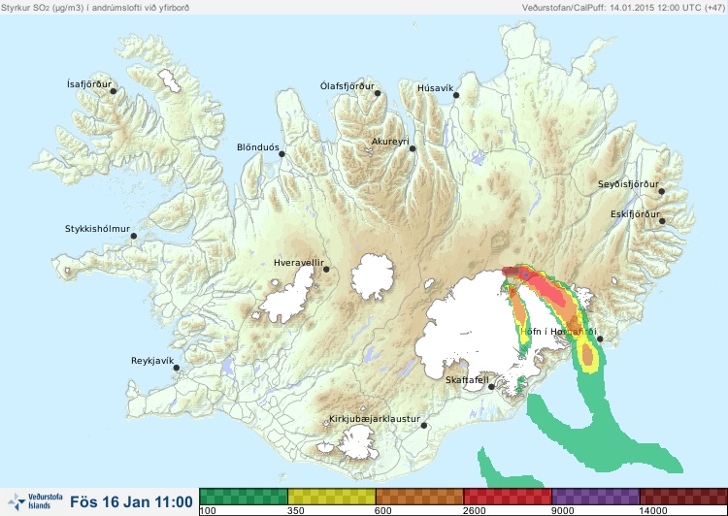Screen dimensions: 728x516
Task: Click the Ísafjörður label text
Action: coord(89,84)
